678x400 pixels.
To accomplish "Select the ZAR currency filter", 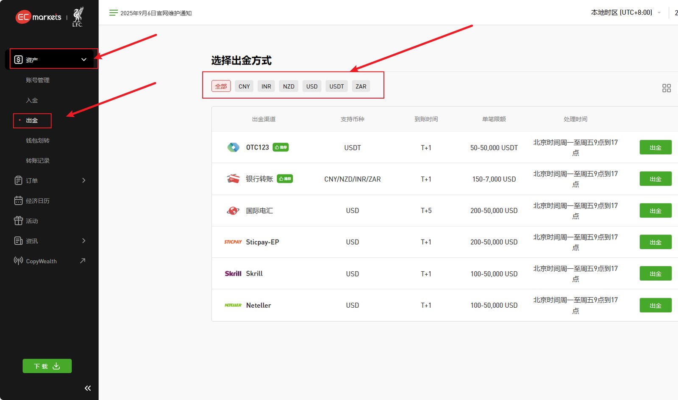I will (361, 86).
